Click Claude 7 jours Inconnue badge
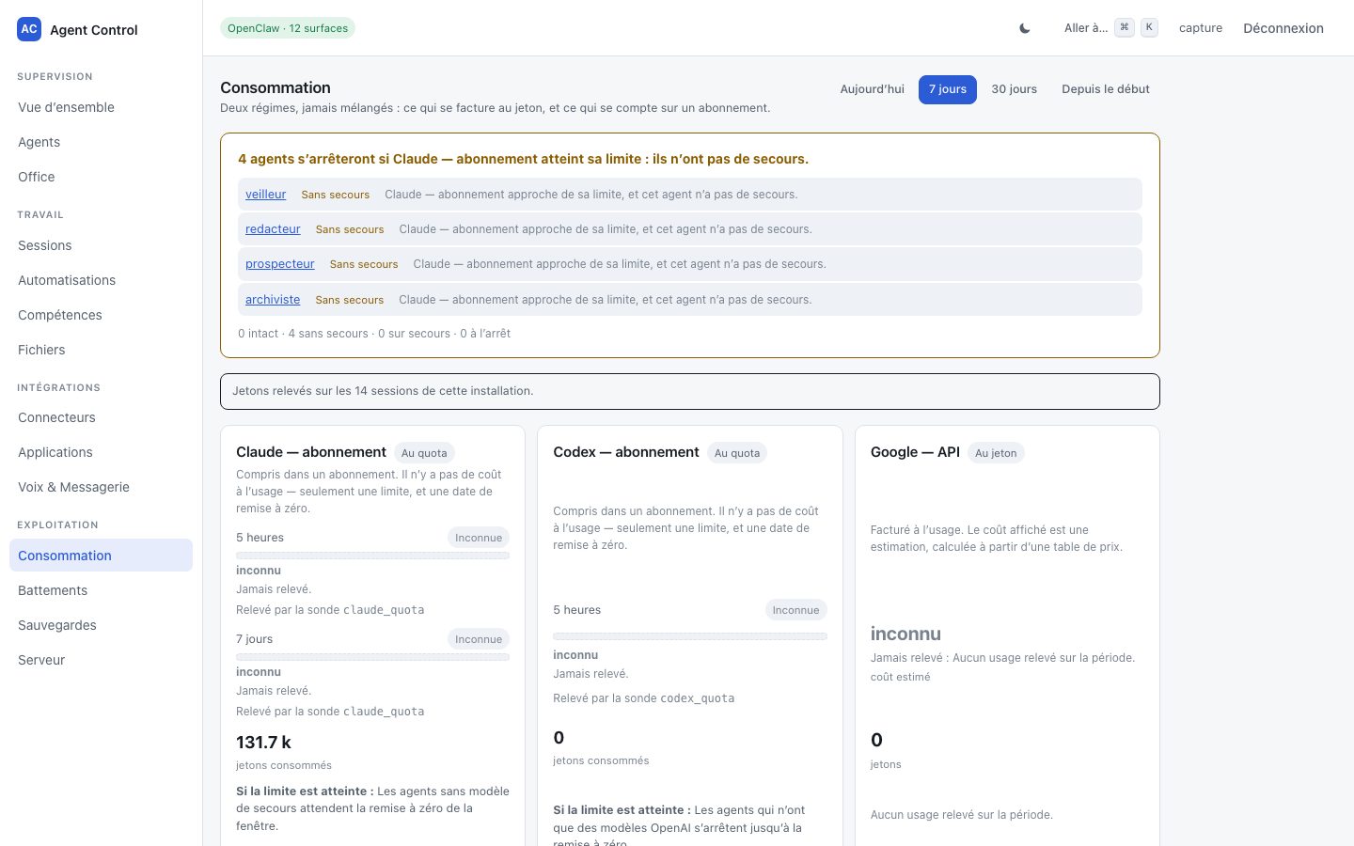The image size is (1354, 846). point(479,639)
